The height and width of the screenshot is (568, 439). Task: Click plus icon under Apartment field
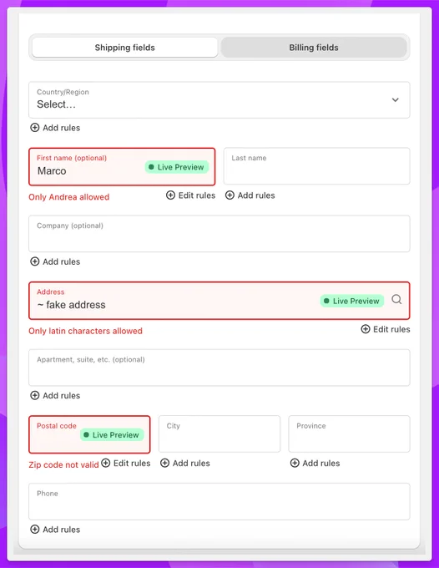[x=35, y=395]
